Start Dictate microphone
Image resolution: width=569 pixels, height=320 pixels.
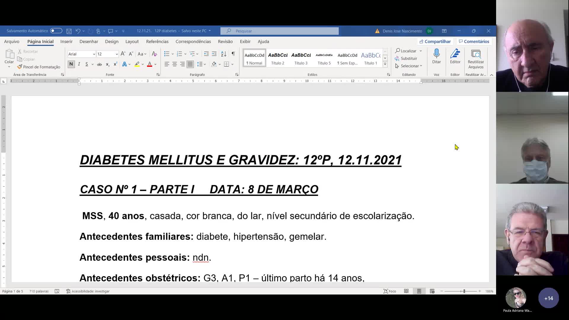tap(436, 56)
